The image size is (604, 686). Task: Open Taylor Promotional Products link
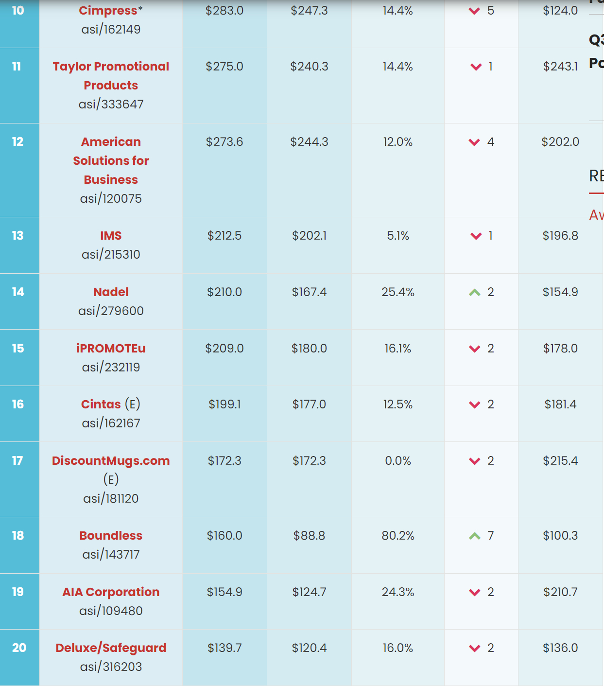coord(111,76)
